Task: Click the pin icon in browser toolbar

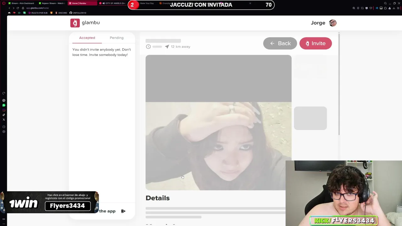Action: (x=358, y=8)
